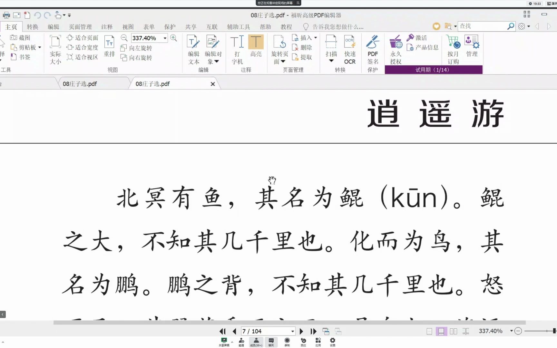This screenshot has width=557, height=348.
Task: Click the Activate (激活) key icon
Action: [417, 38]
